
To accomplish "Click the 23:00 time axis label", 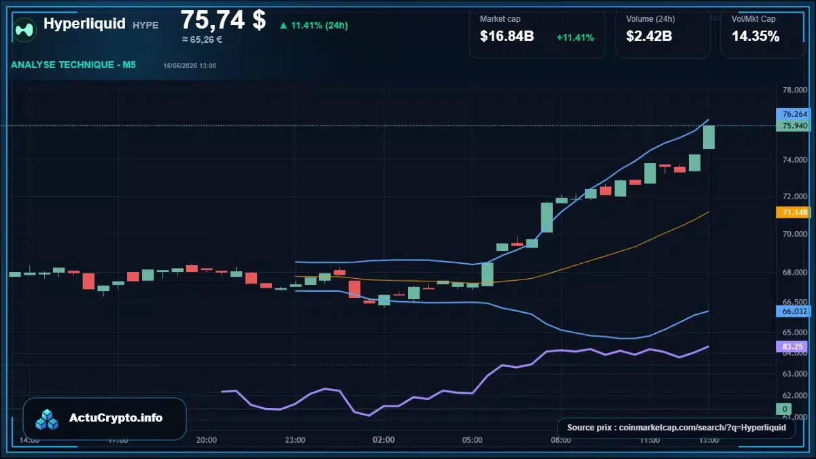I will [x=294, y=440].
